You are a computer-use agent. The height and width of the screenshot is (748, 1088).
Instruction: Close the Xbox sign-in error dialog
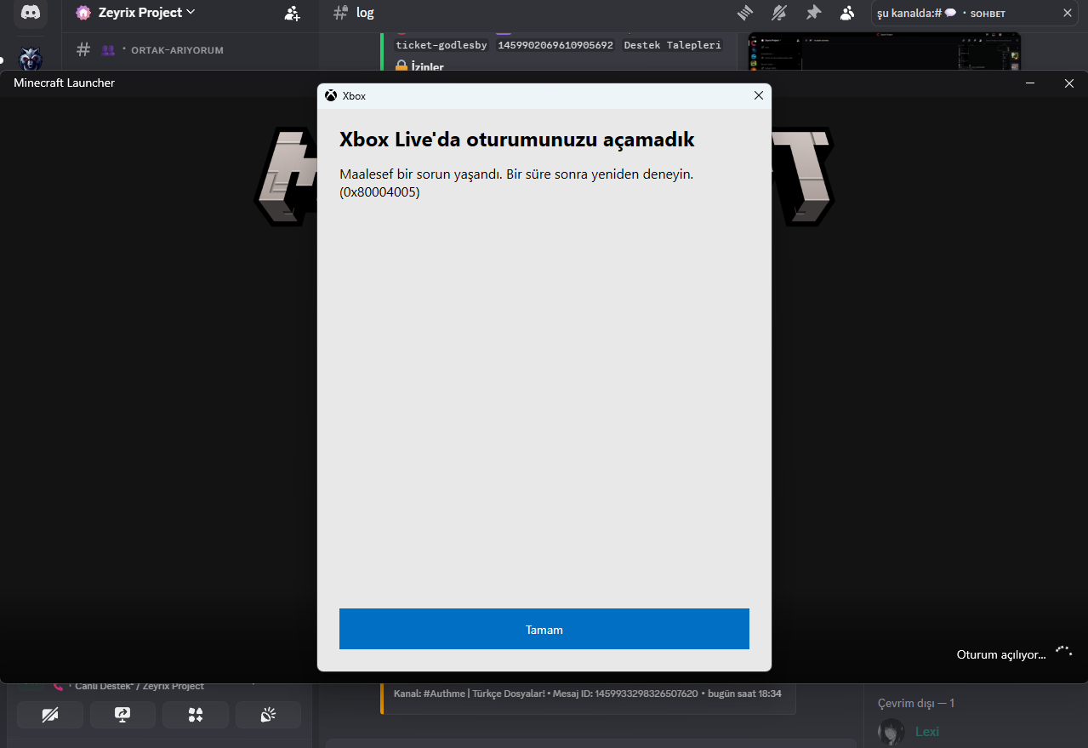(759, 96)
